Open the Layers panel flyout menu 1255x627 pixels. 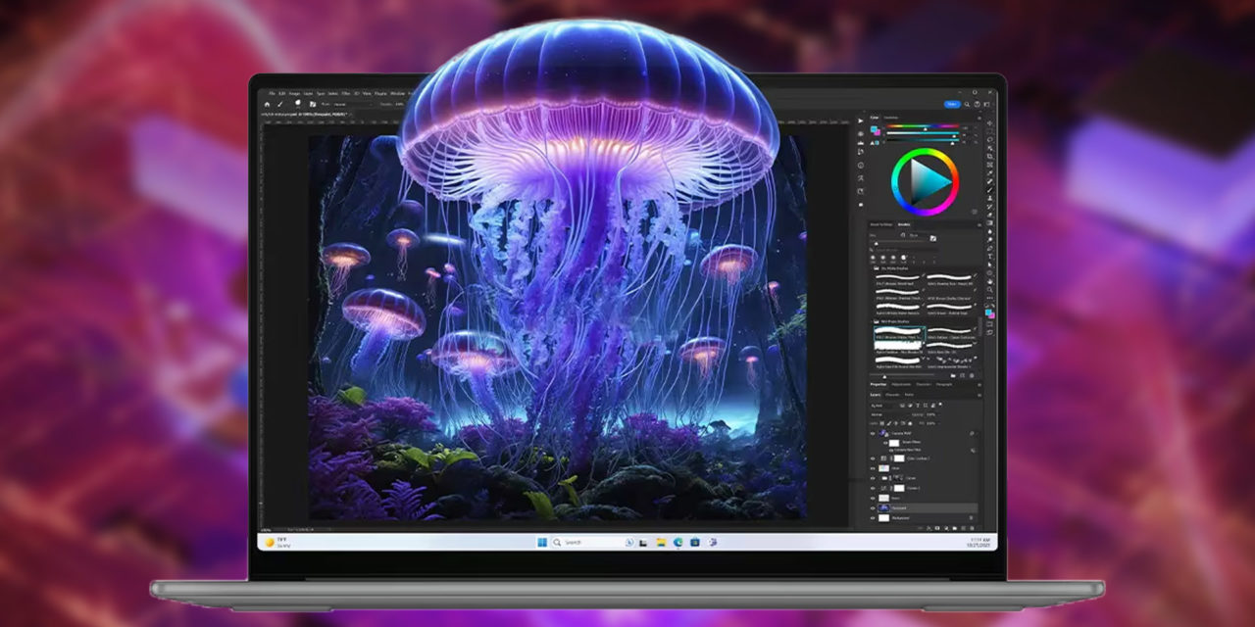979,395
